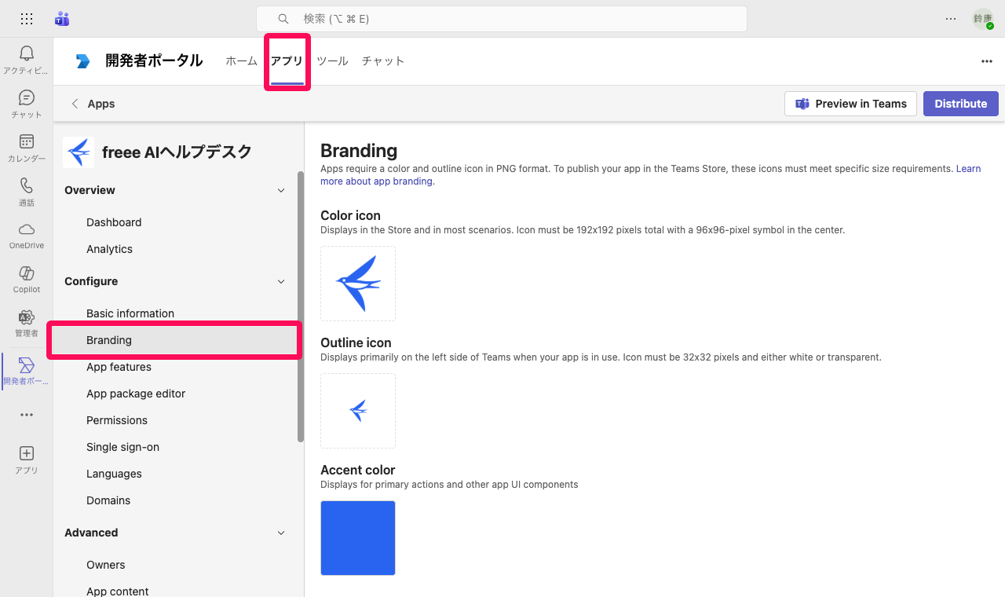The width and height of the screenshot is (1005, 597).
Task: Click freee AIヘルプデスク bird app icon
Action: [79, 152]
